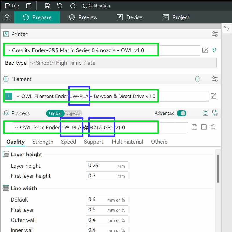Open the OWL Proc Ender LW-PLA process dropdown

point(100,128)
